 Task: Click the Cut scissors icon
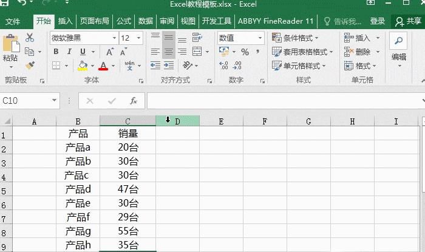click(x=30, y=38)
